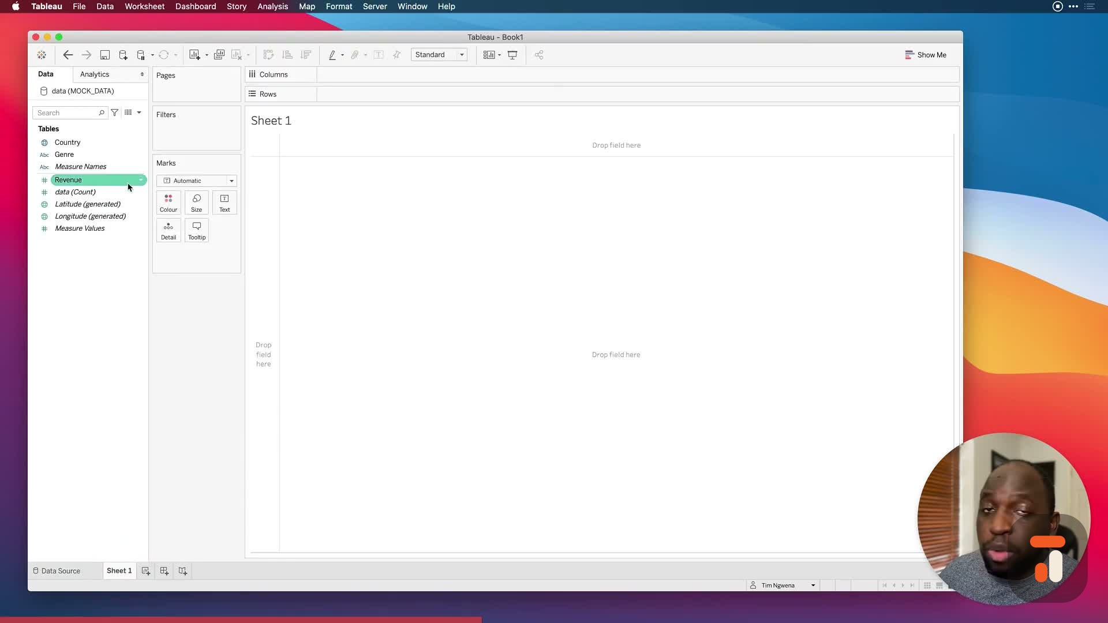Image resolution: width=1108 pixels, height=623 pixels.
Task: Click the Fix axes pin icon
Action: coord(397,55)
